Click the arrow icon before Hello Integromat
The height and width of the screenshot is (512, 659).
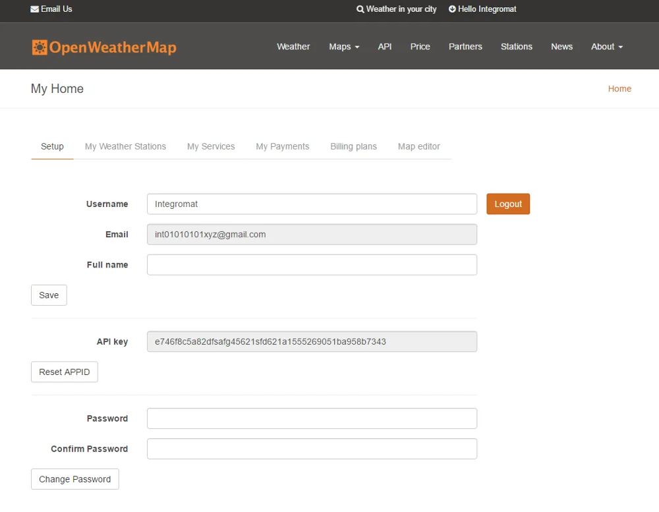(x=452, y=9)
